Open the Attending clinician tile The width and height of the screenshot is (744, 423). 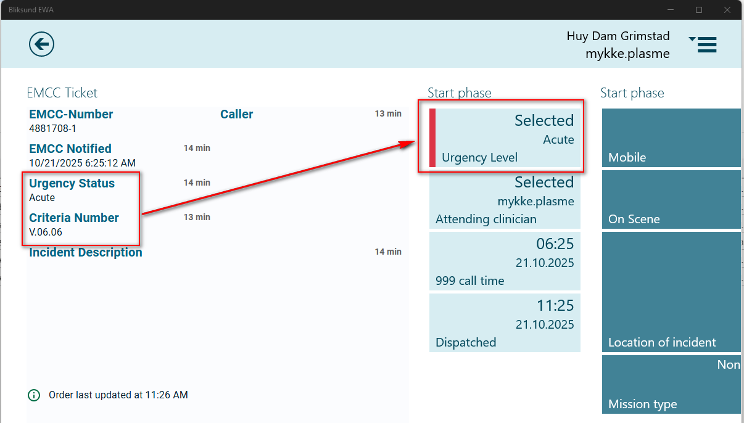[x=505, y=201]
